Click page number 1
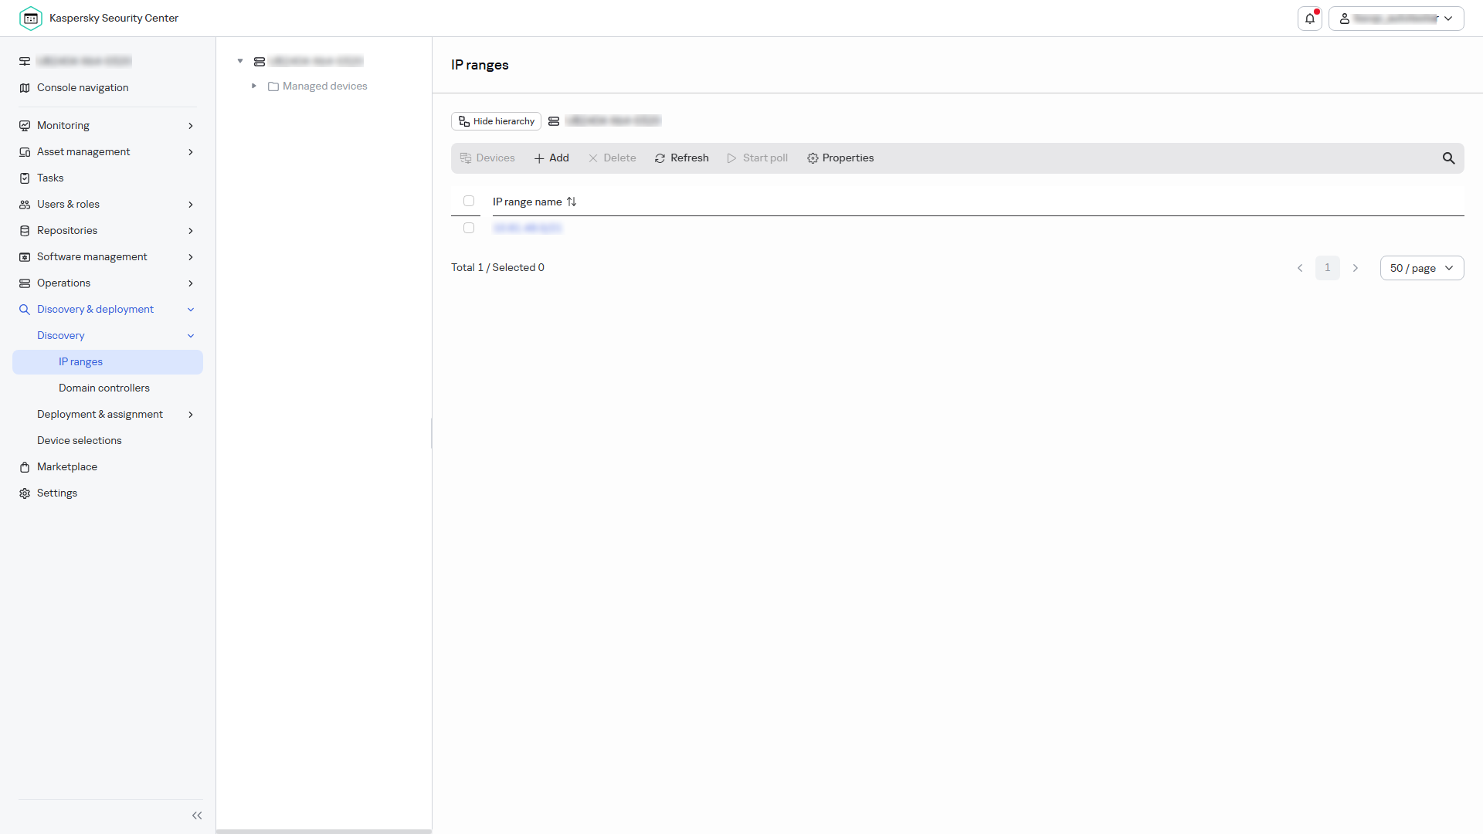1483x834 pixels. click(1327, 268)
